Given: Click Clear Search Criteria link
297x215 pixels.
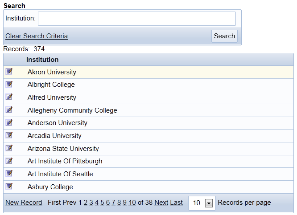Looking at the screenshot, I should click(37, 36).
